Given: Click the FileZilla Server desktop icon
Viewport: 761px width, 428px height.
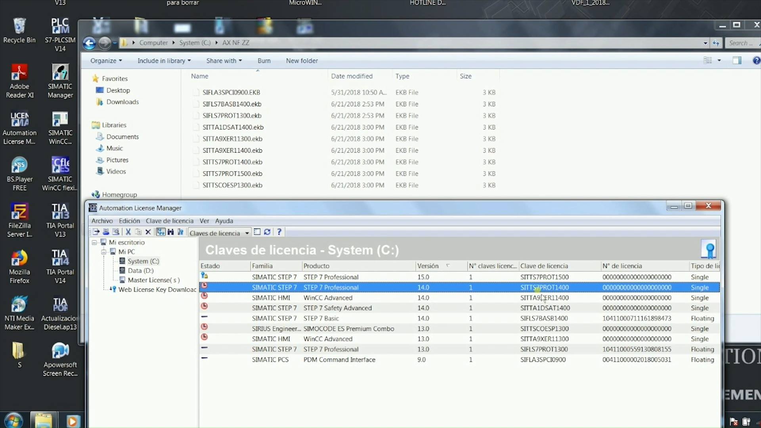Looking at the screenshot, I should coord(19,220).
